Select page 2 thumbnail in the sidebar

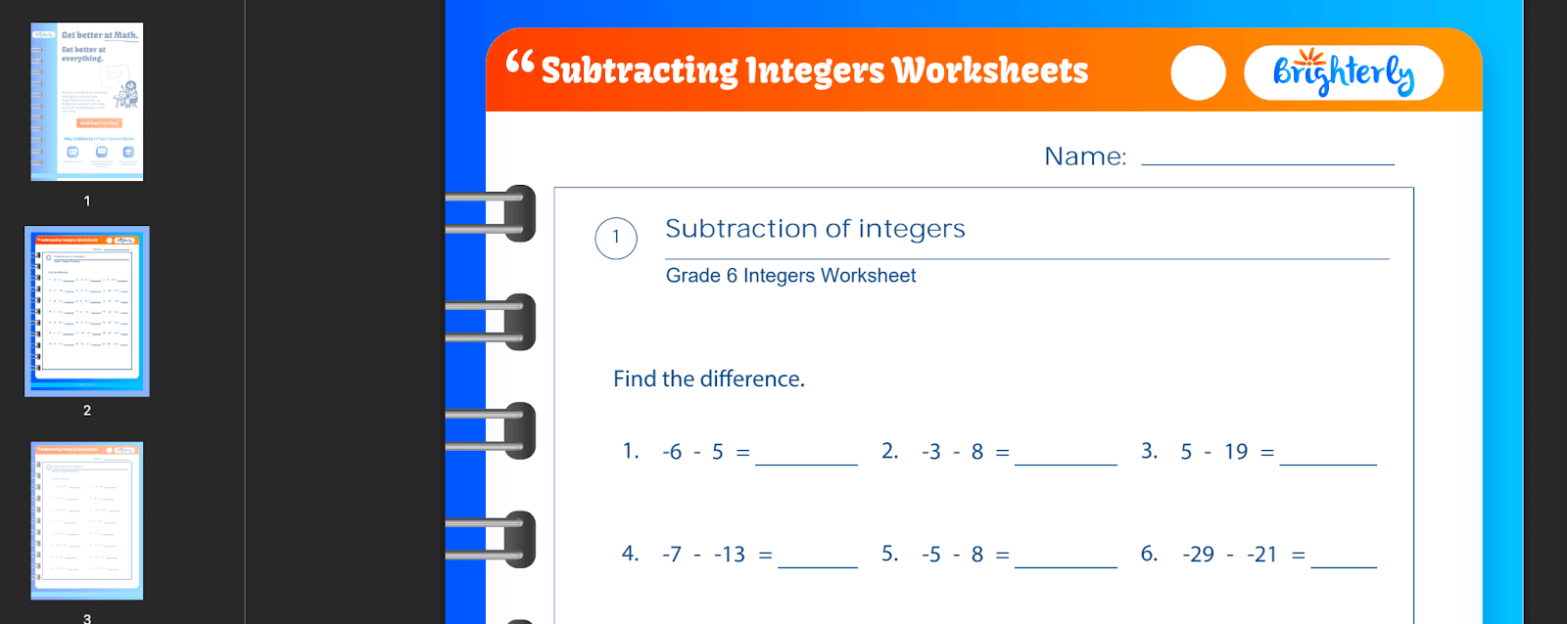[x=86, y=311]
